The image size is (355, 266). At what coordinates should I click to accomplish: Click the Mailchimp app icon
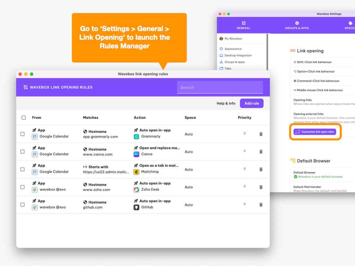coord(136,172)
